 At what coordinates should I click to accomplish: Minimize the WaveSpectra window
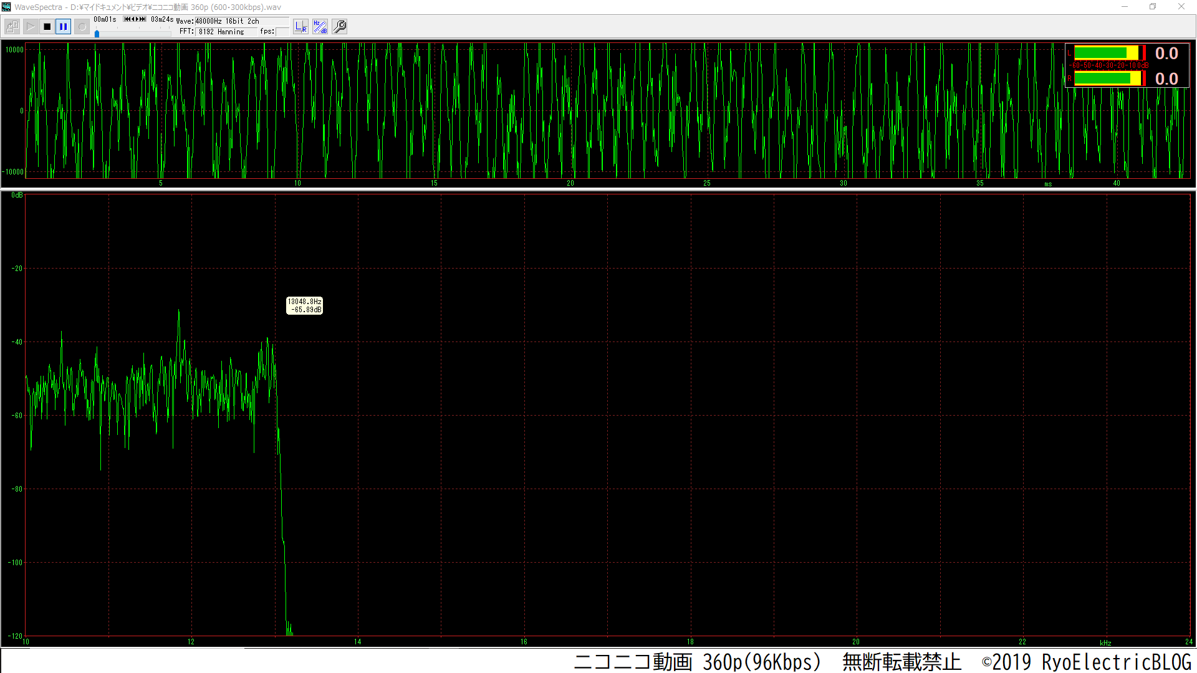click(1125, 7)
